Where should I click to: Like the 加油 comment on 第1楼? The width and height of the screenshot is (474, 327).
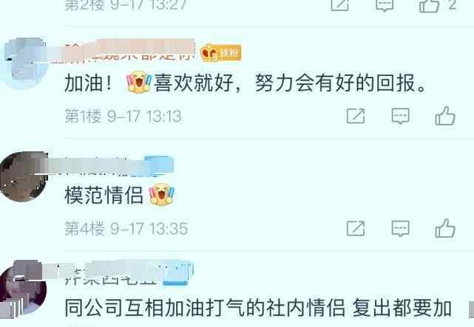(445, 116)
